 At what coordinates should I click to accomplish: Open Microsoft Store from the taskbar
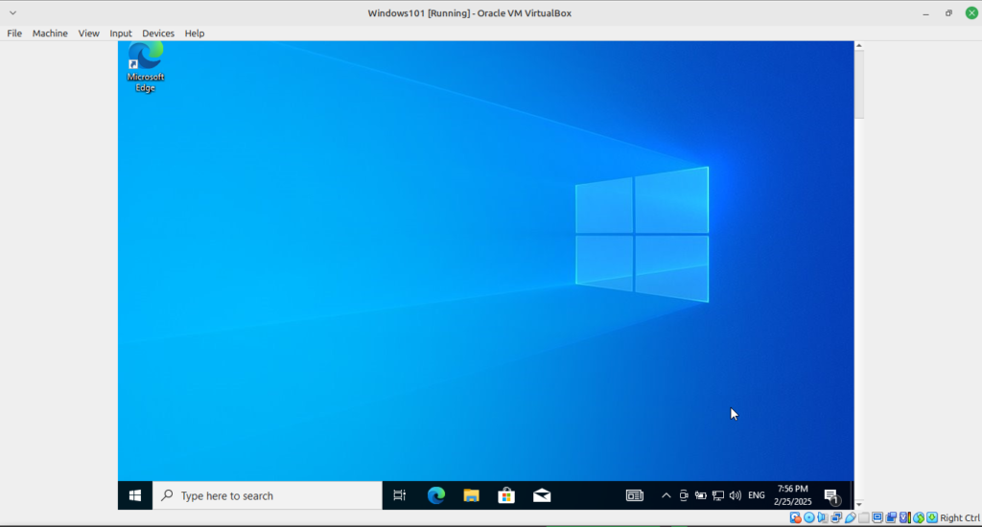pos(506,495)
